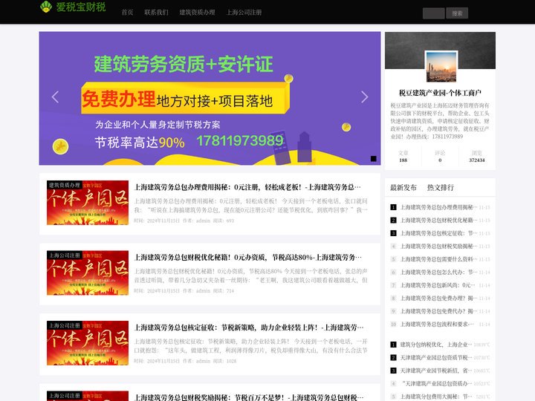Click 上海公司注册 tag on 核定征收 thumbnail

(x=64, y=325)
